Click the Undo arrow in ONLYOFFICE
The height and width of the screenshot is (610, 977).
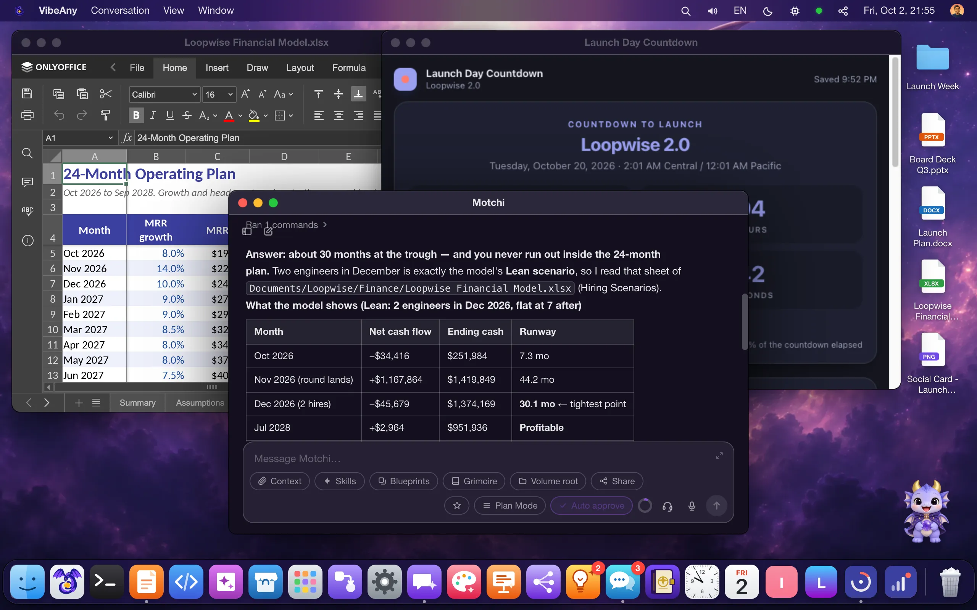click(x=59, y=116)
